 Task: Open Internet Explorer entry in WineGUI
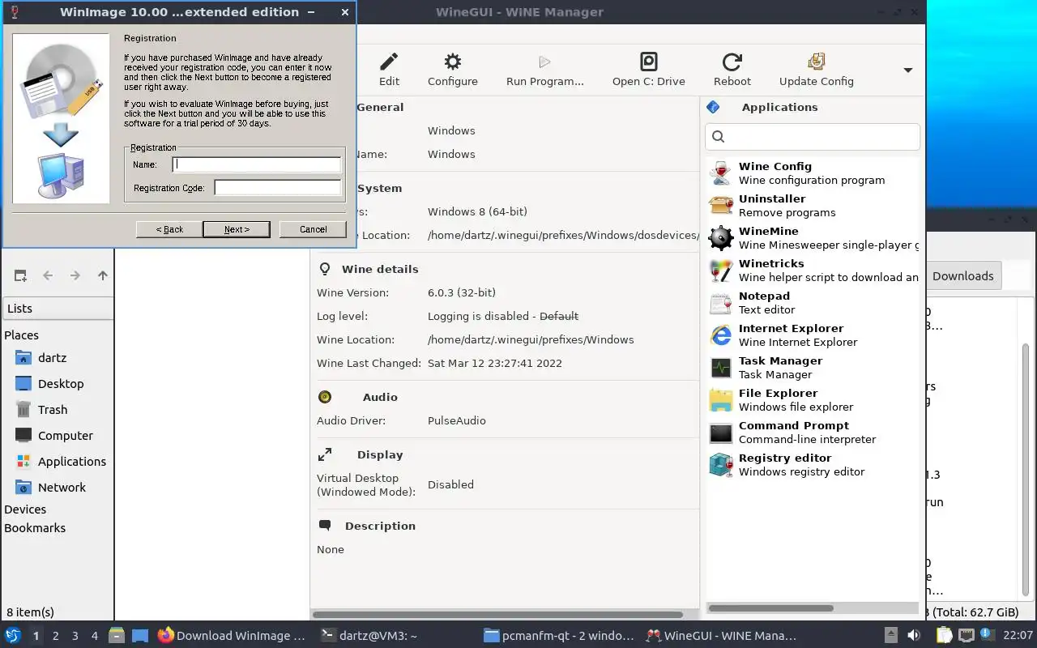pos(813,335)
